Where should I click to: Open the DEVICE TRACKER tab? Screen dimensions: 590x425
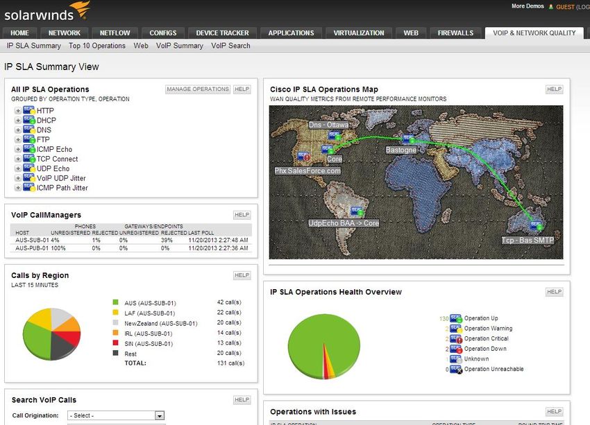222,33
